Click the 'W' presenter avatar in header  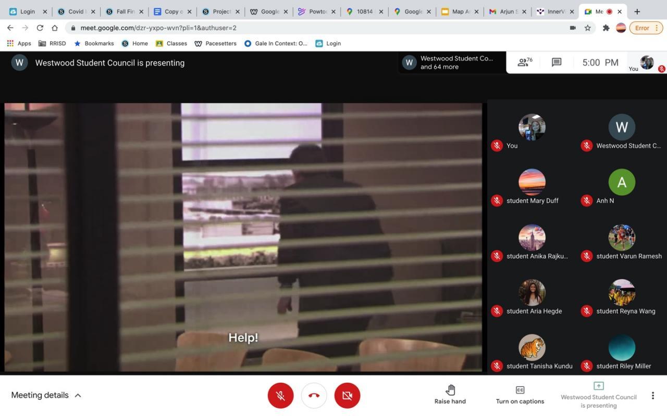[x=19, y=63]
